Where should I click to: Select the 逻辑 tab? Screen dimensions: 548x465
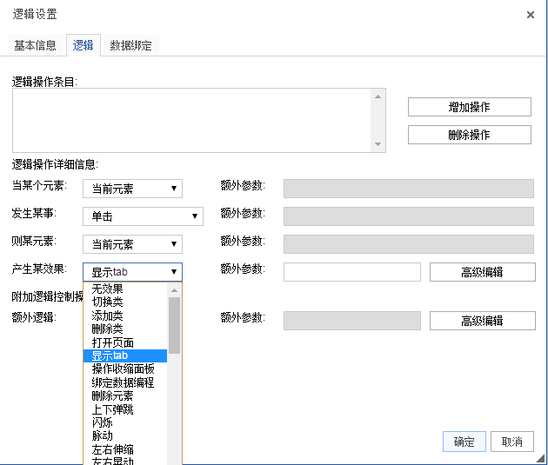84,45
